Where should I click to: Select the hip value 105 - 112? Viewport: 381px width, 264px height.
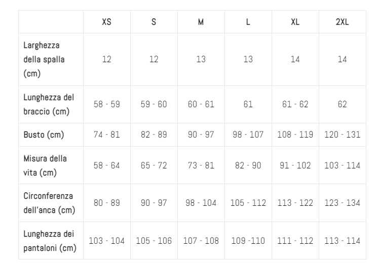coord(248,203)
